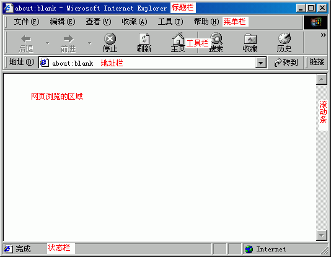Click the address field showing about:blank
331x257 pixels.
(x=147, y=63)
